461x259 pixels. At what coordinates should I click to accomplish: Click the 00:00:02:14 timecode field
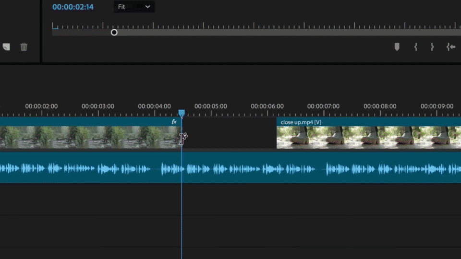(x=73, y=7)
